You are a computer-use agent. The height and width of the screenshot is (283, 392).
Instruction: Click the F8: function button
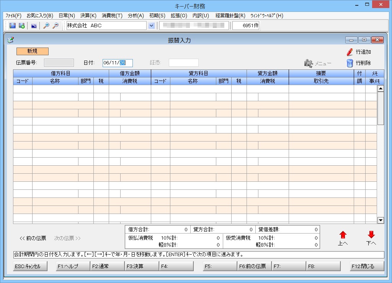323,266
